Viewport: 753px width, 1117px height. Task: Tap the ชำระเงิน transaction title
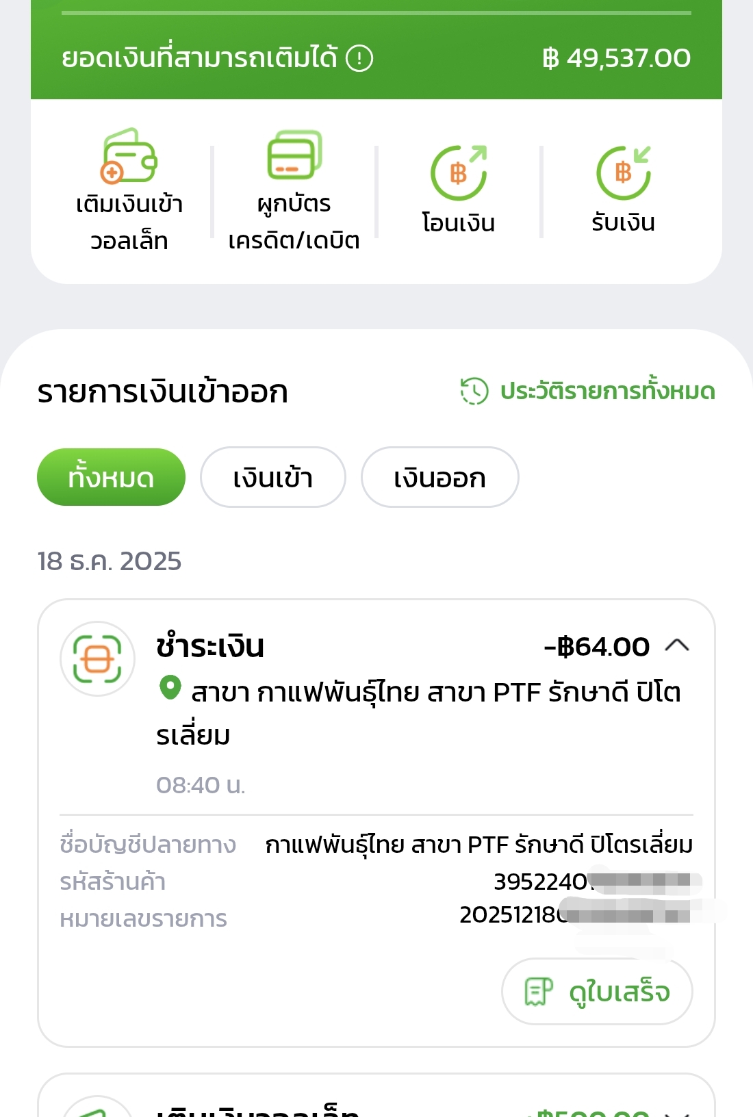(210, 646)
